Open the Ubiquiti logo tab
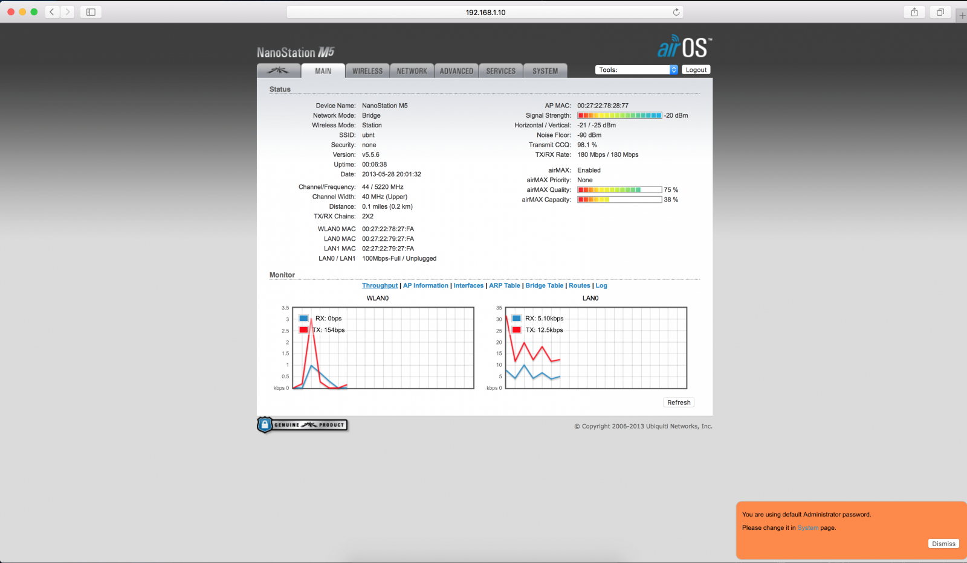Image resolution: width=967 pixels, height=563 pixels. pyautogui.click(x=279, y=71)
